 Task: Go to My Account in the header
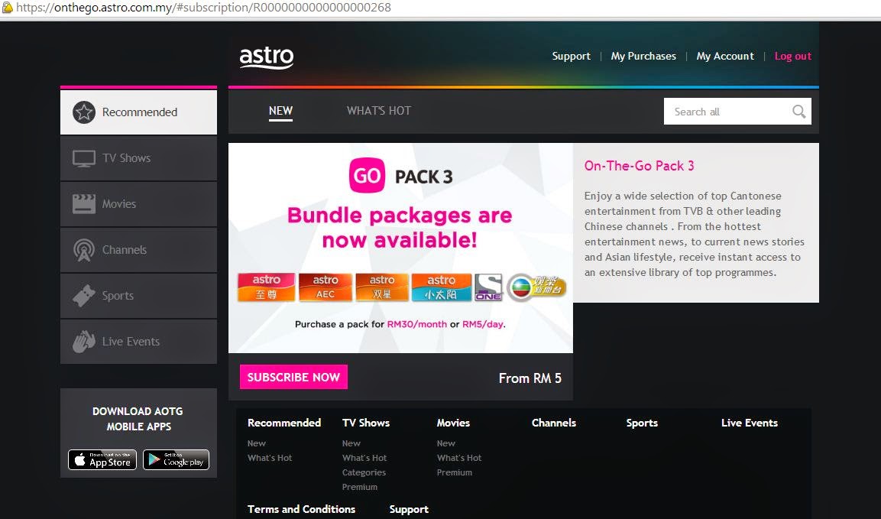(725, 57)
